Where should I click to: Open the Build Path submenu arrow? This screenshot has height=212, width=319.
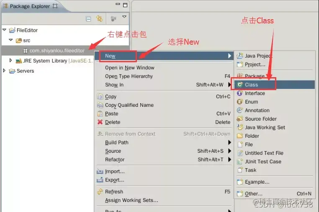(x=229, y=142)
